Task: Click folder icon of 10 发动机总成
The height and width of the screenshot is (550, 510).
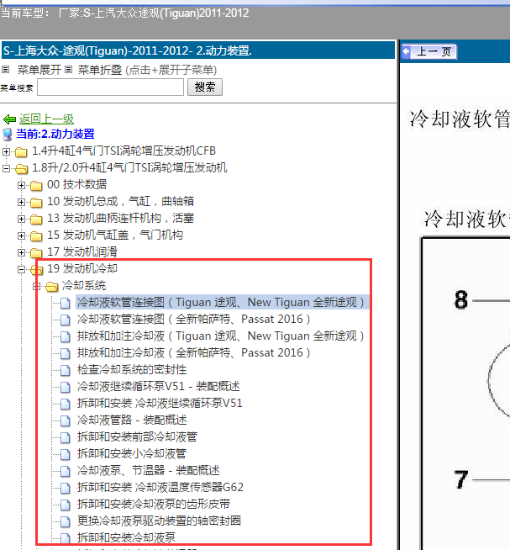Action: [36, 202]
